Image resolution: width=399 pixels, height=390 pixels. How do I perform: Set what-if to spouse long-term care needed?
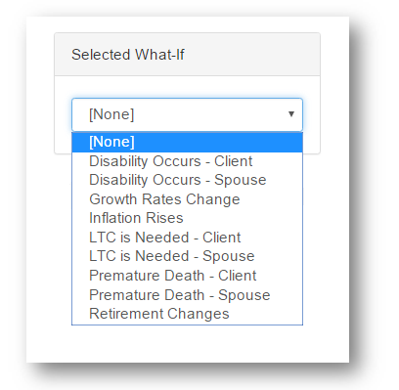click(x=187, y=256)
